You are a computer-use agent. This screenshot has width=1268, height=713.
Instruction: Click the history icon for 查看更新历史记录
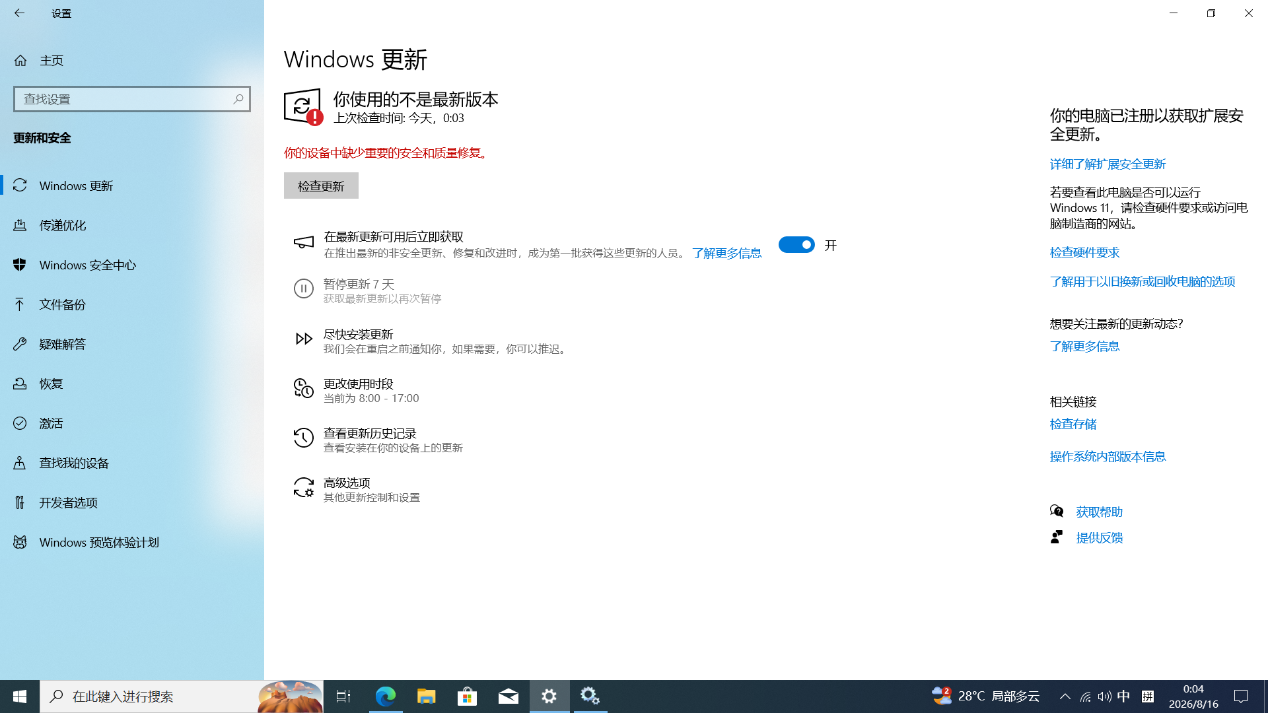click(x=304, y=438)
